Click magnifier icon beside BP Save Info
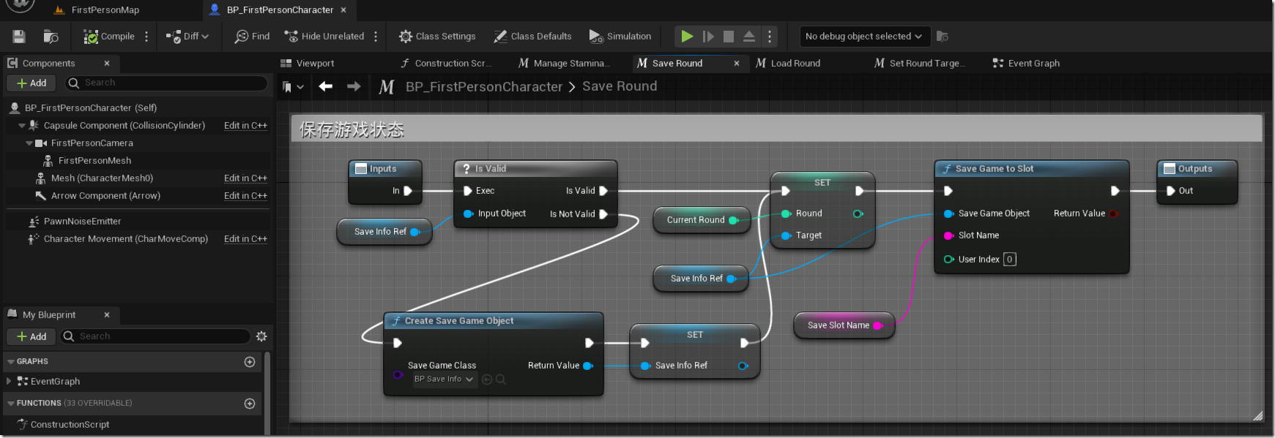The height and width of the screenshot is (438, 1275). point(500,380)
